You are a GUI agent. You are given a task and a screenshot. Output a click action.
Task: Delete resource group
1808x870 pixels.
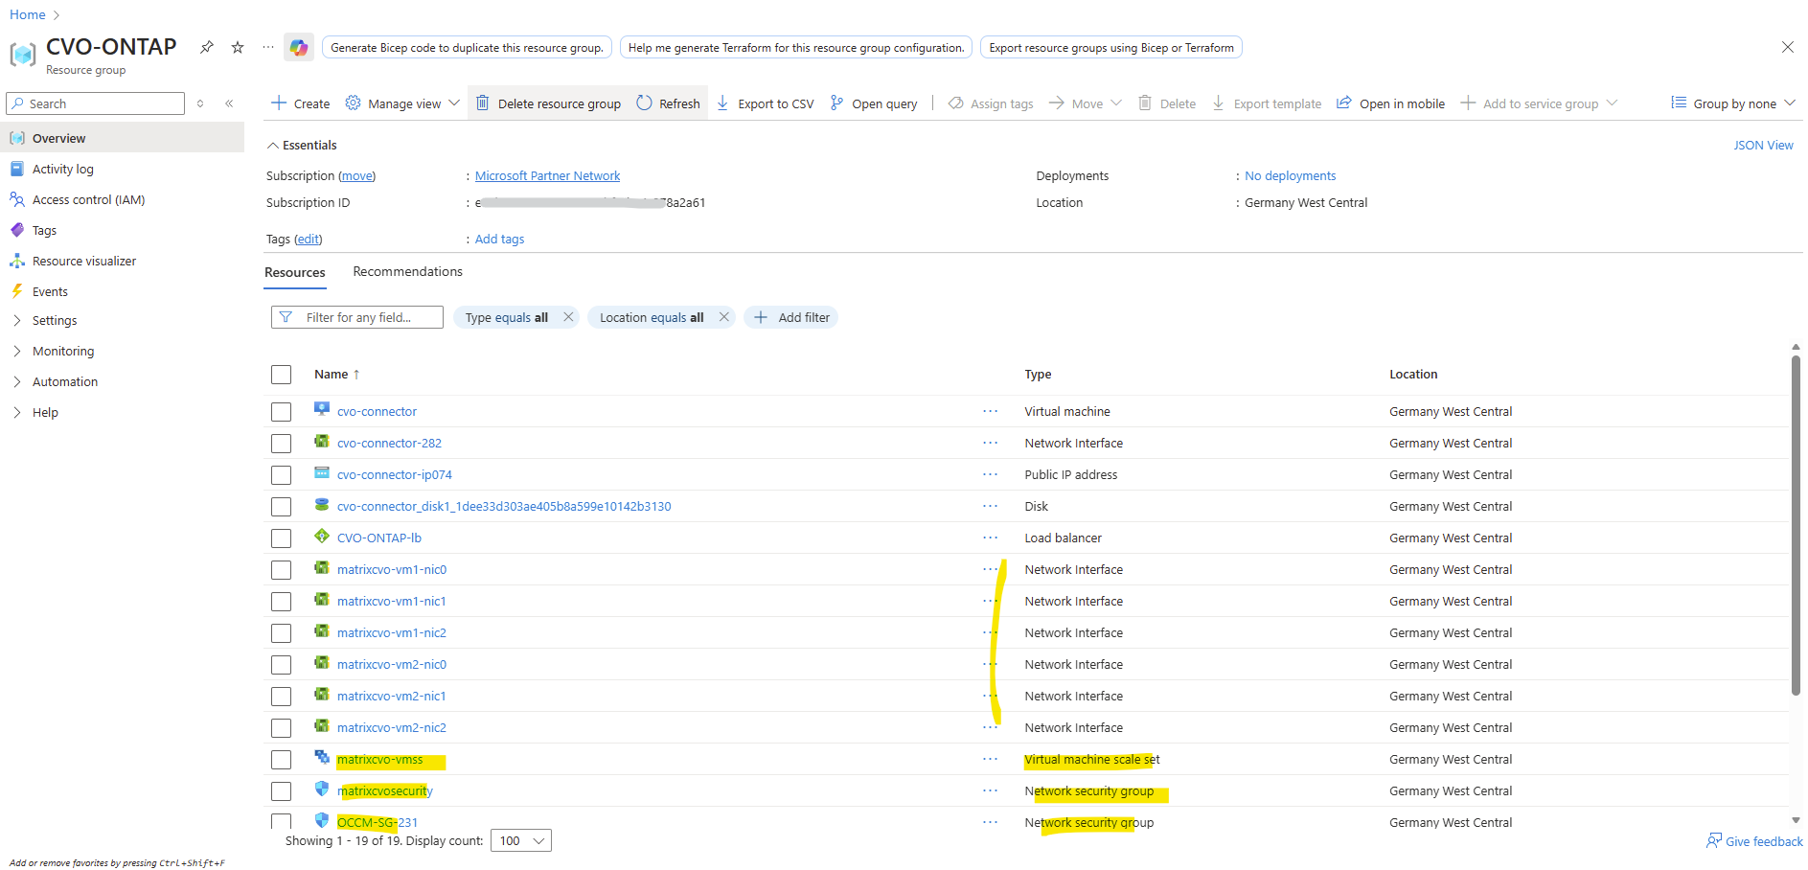pyautogui.click(x=548, y=103)
